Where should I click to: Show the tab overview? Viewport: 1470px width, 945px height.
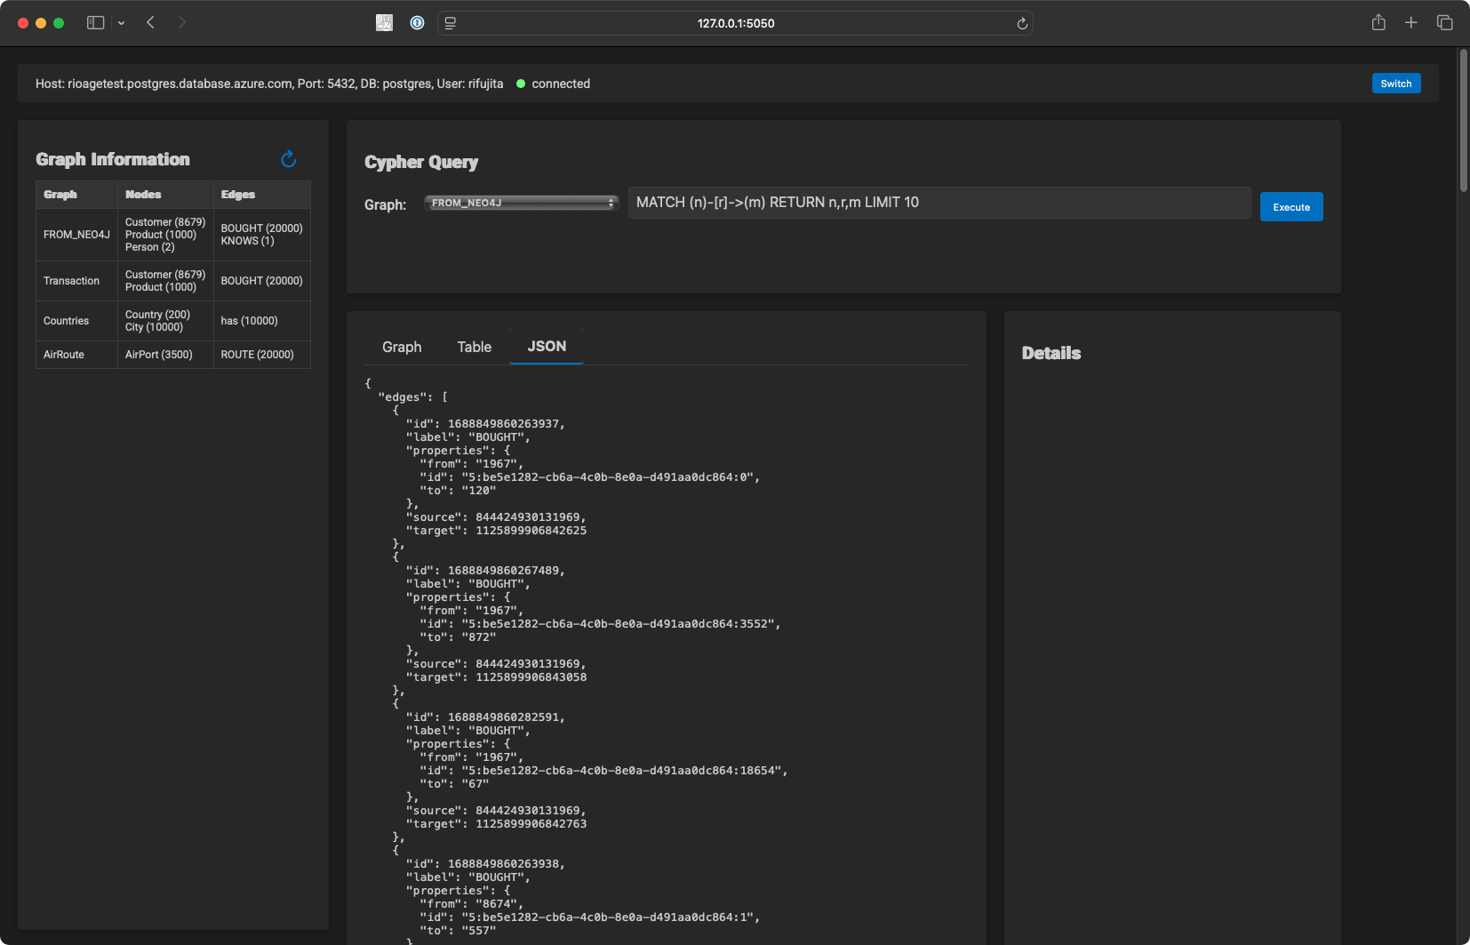[x=1443, y=22]
